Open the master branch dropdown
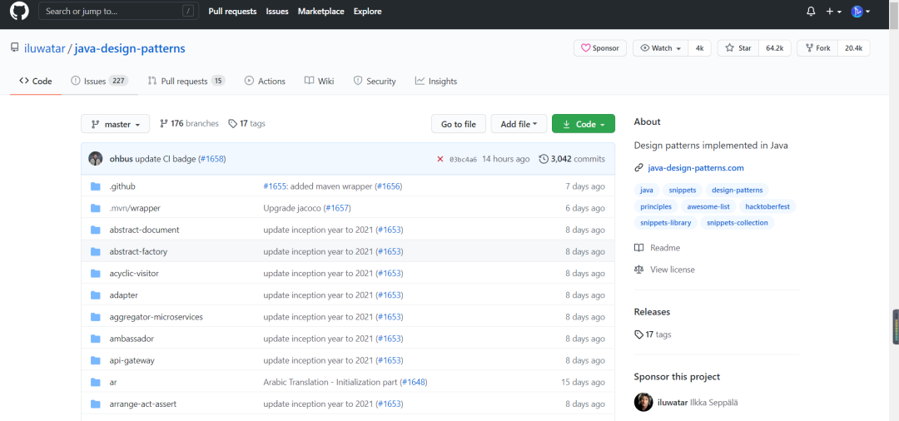This screenshot has width=899, height=421. click(115, 124)
